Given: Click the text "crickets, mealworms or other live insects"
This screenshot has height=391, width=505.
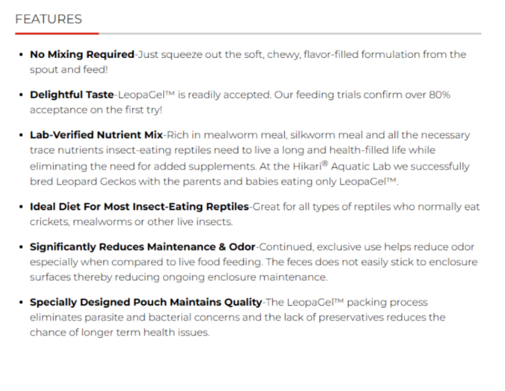Looking at the screenshot, I should 130,222.
